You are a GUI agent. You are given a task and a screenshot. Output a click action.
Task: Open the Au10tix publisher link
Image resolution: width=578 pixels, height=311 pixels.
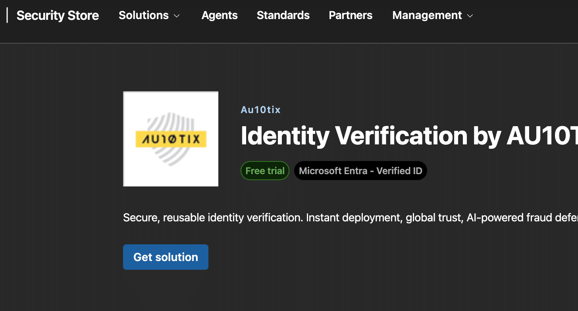[260, 109]
